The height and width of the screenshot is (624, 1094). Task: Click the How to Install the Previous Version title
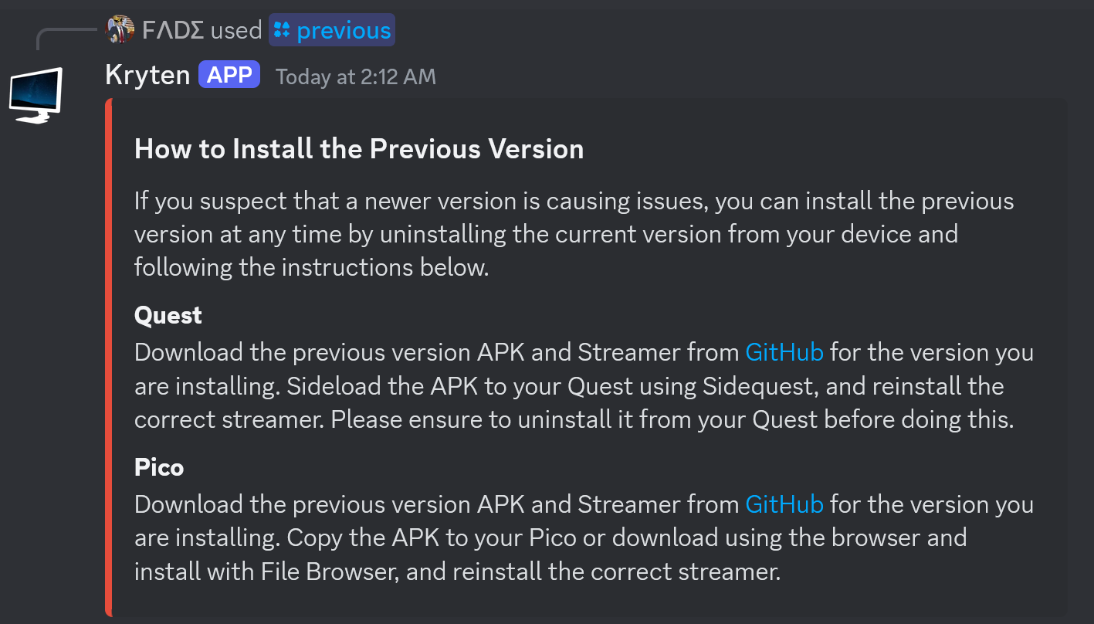click(359, 148)
